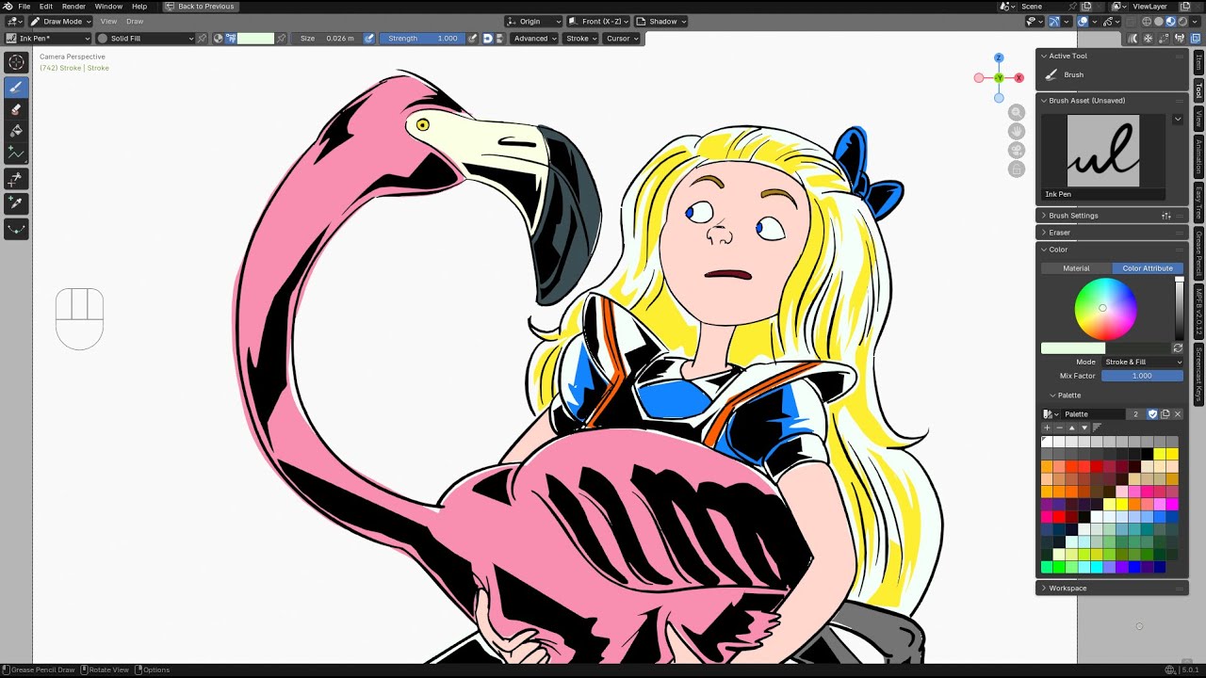Select the Erase tool in left toolbar

point(16,109)
